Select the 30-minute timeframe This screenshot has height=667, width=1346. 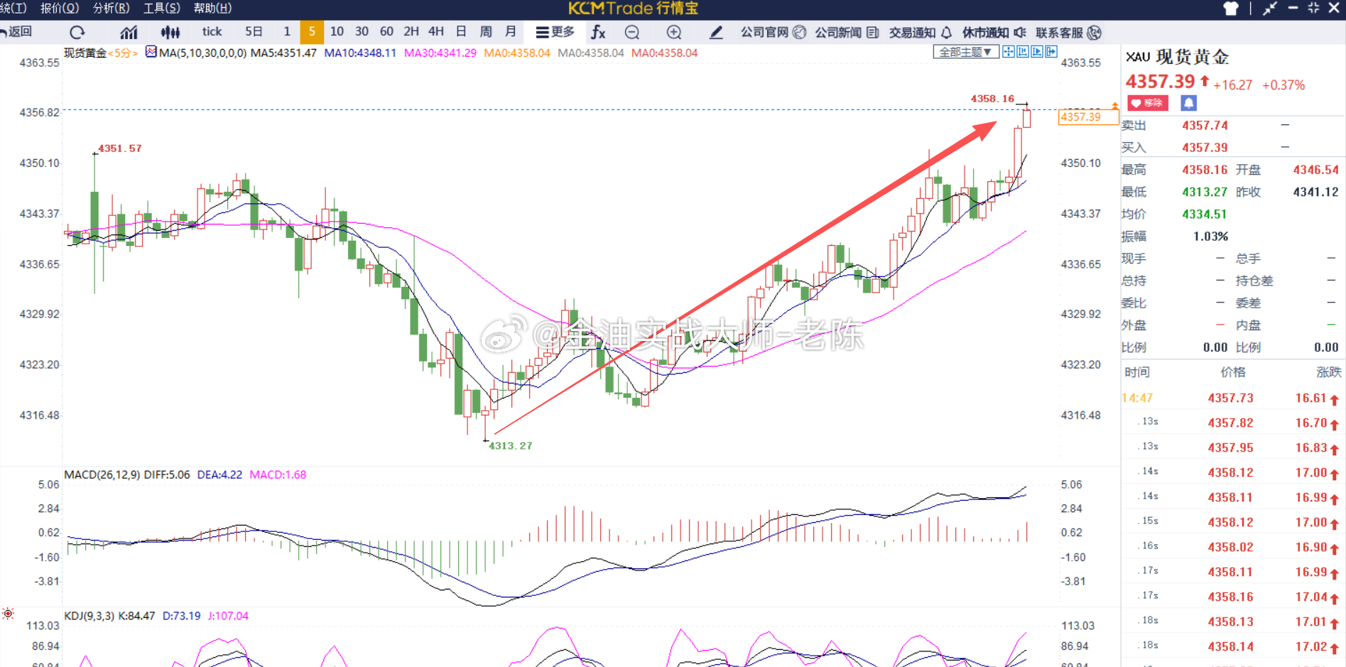click(x=362, y=31)
